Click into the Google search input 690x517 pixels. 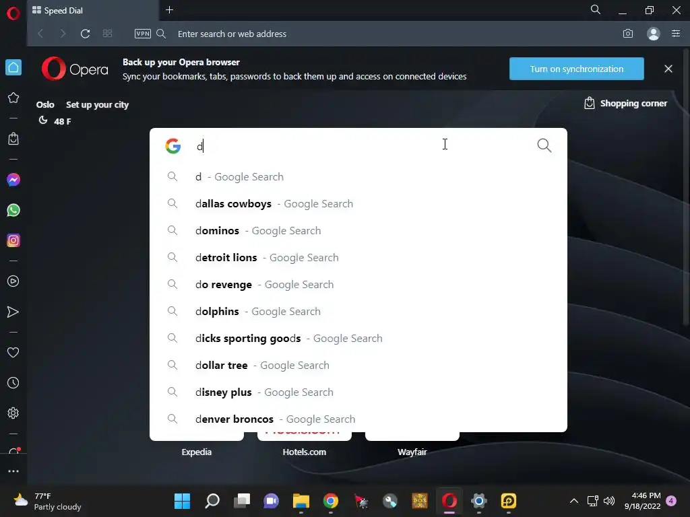[x=361, y=146]
